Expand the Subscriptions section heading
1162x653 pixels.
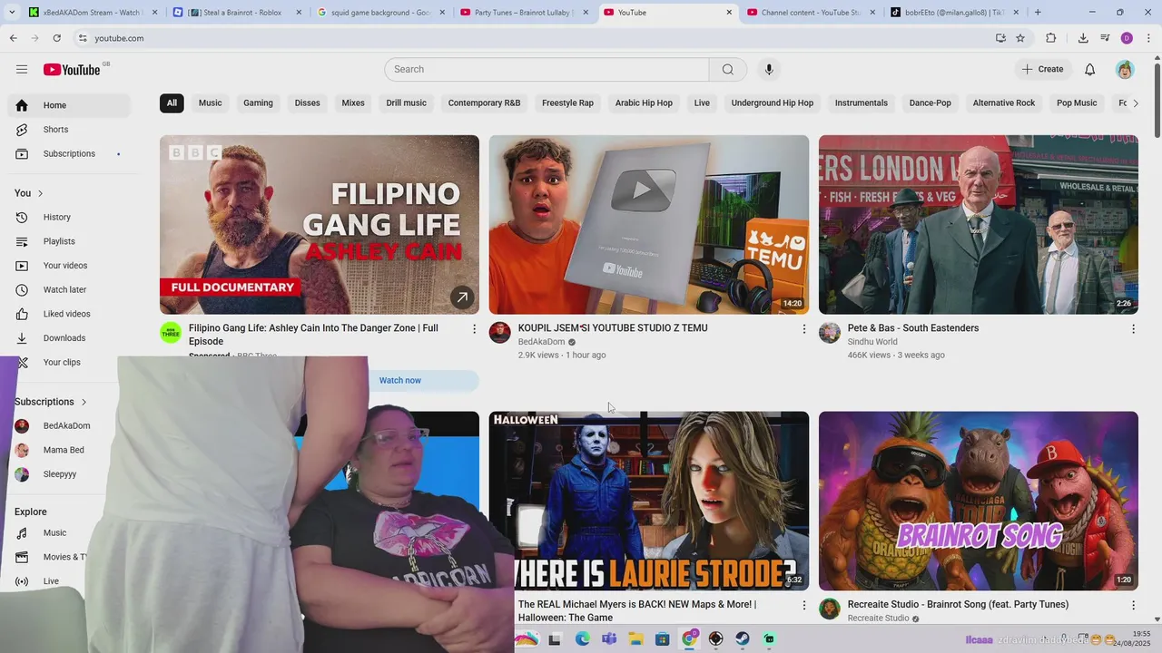coord(51,402)
